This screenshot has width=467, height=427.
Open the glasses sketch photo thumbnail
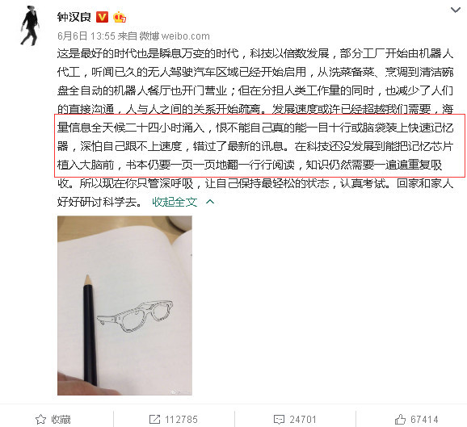pyautogui.click(x=124, y=306)
